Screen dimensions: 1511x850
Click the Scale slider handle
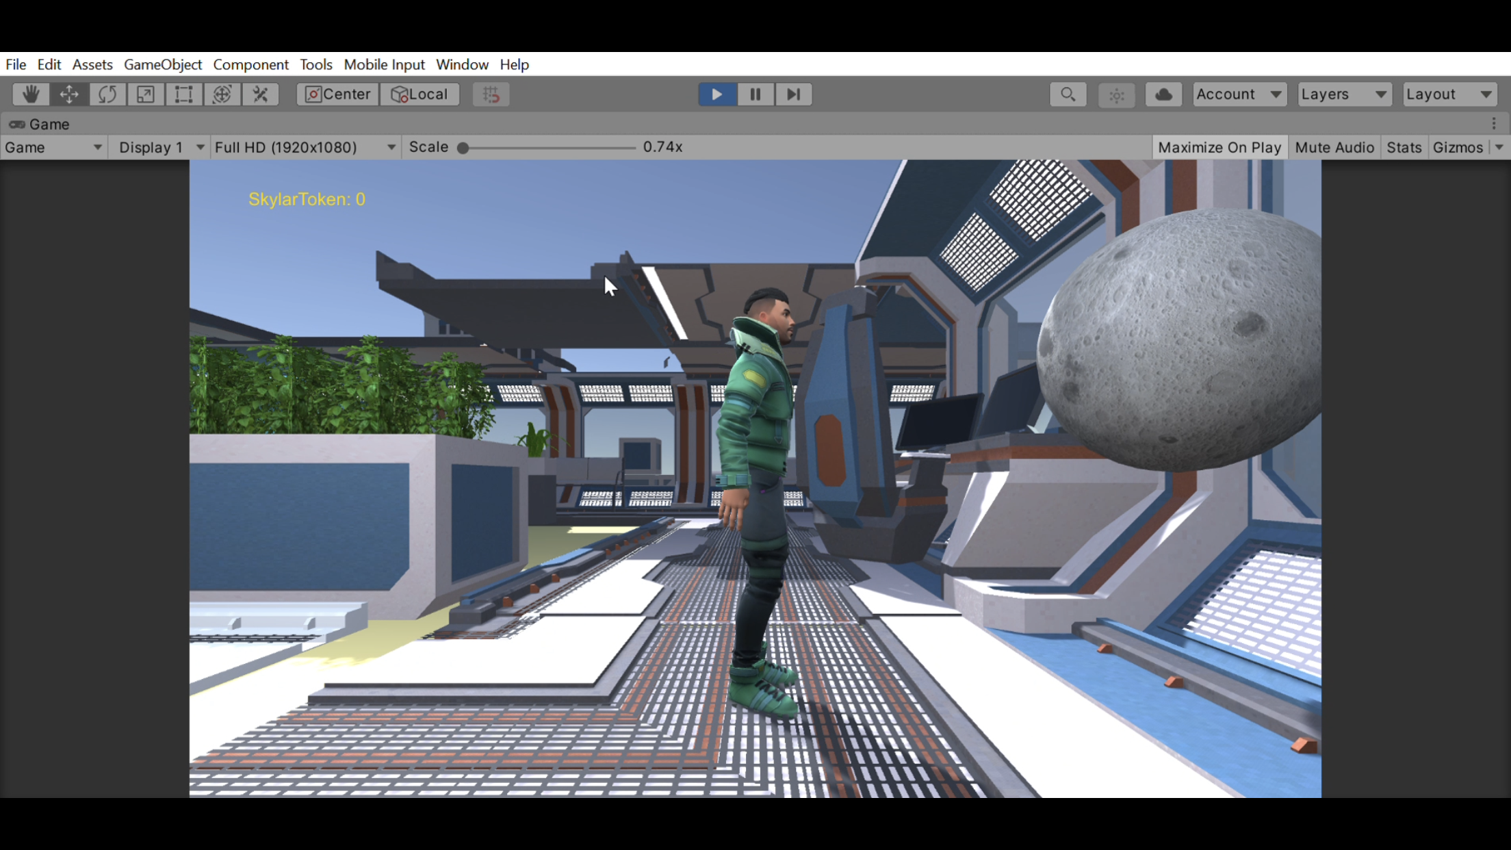(x=463, y=148)
